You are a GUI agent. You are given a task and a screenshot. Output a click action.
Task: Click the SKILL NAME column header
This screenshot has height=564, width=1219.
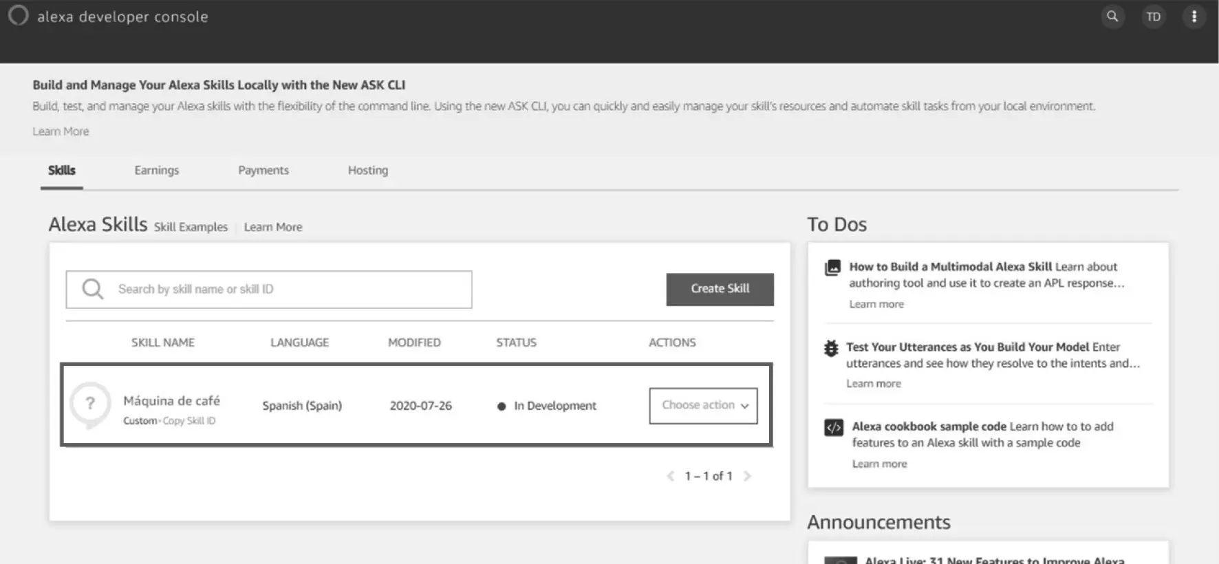click(x=163, y=343)
